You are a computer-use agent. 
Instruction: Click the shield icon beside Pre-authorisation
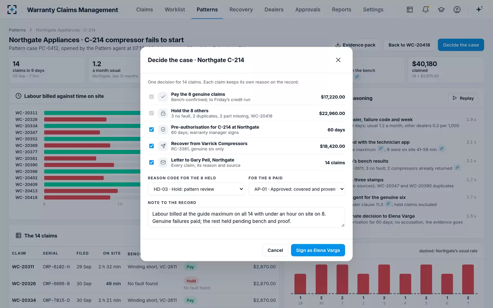[x=163, y=130]
